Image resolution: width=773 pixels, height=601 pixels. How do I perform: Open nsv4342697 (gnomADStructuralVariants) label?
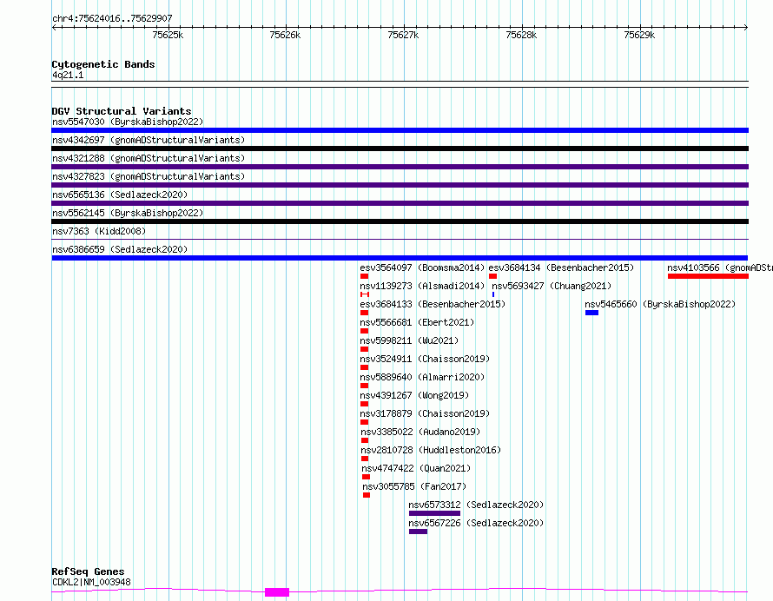point(149,140)
